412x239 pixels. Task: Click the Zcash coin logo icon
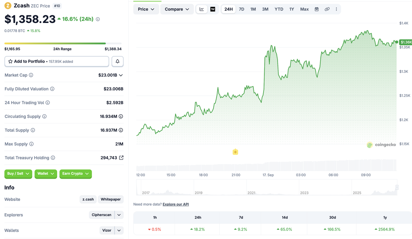(8, 6)
